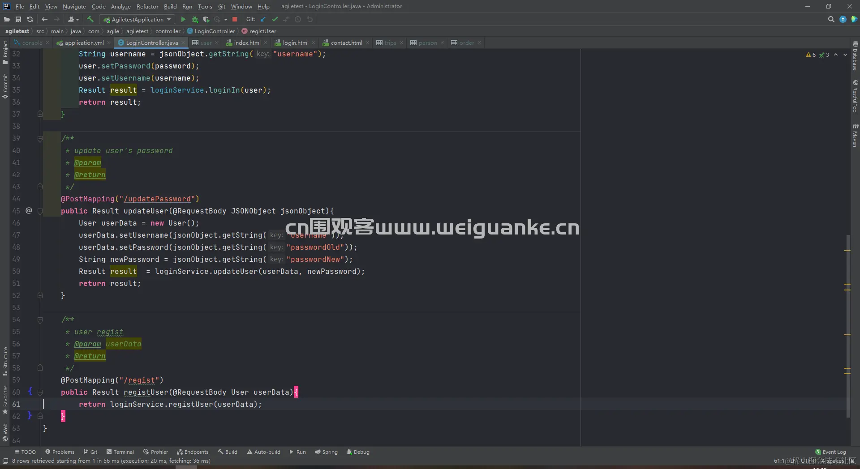Open the Event Log panel
Viewport: 860px width, 469px height.
pyautogui.click(x=830, y=452)
